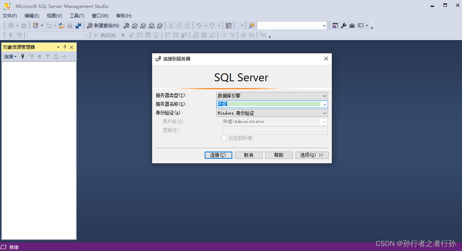The image size is (462, 251).
Task: Click the 连接 button to connect
Action: pos(218,155)
